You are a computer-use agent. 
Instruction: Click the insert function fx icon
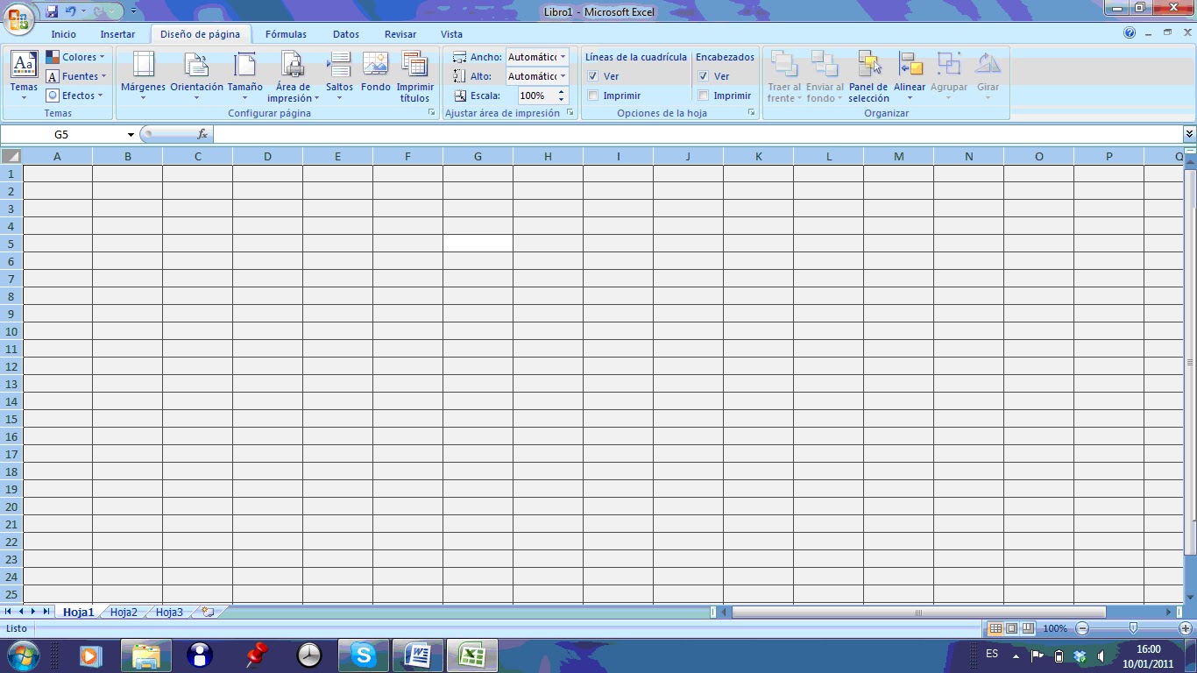tap(202, 134)
